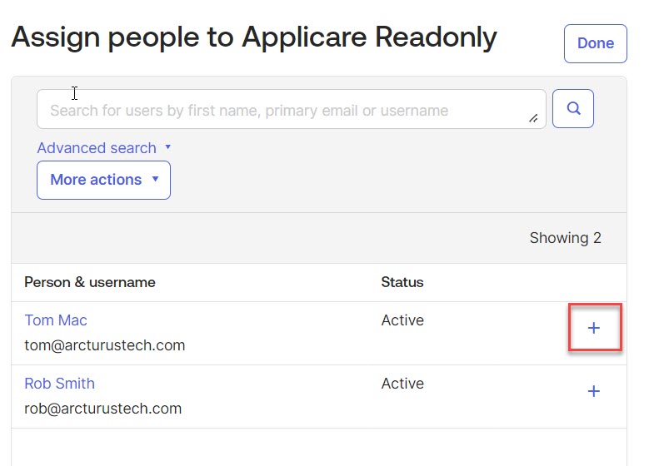Click the magnifying glass search icon
Image resolution: width=649 pixels, height=466 pixels.
click(572, 108)
